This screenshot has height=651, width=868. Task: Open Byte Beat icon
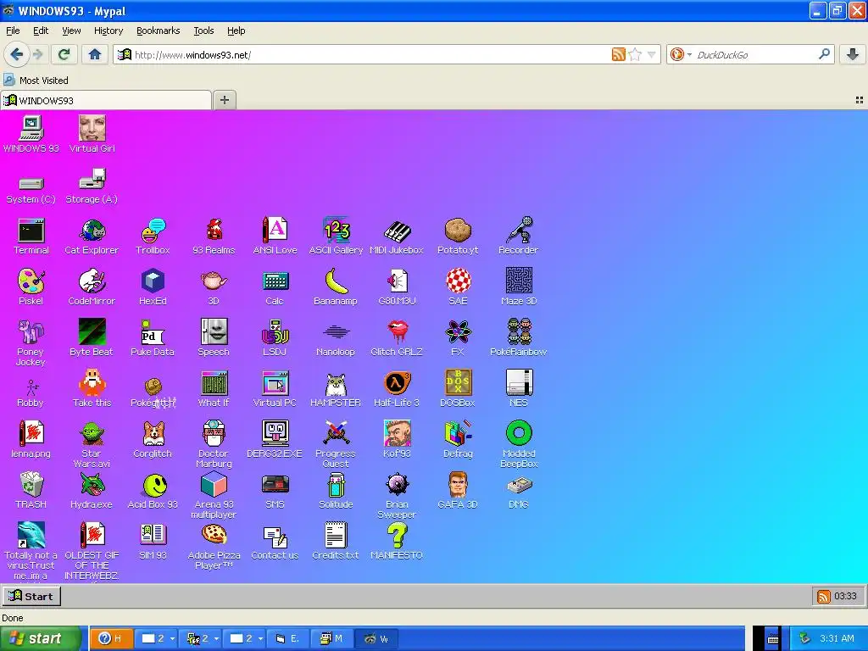tap(92, 337)
